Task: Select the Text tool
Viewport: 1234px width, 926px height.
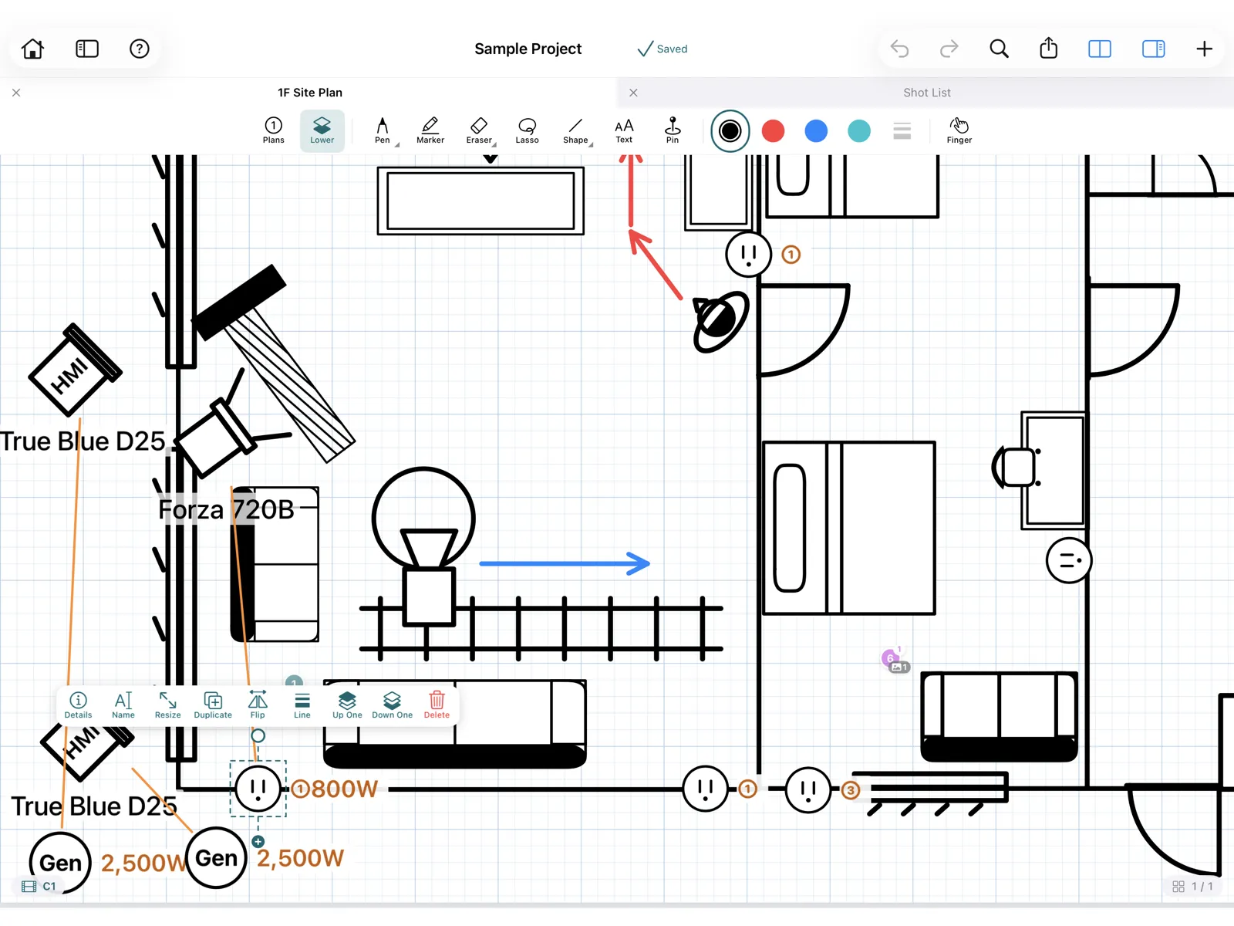Action: point(624,130)
